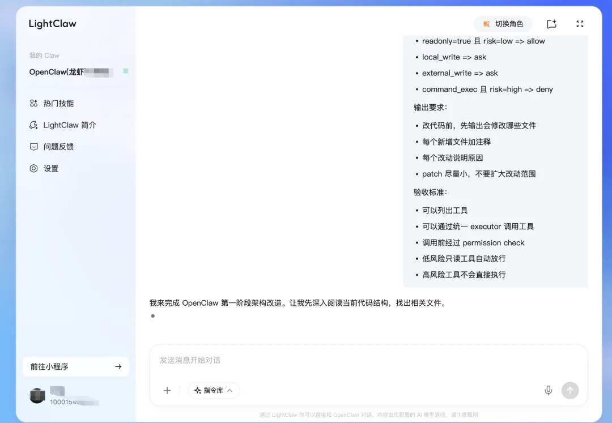This screenshot has width=612, height=423.
Task: Click the 问题反馈 chat bubble icon
Action: click(33, 147)
